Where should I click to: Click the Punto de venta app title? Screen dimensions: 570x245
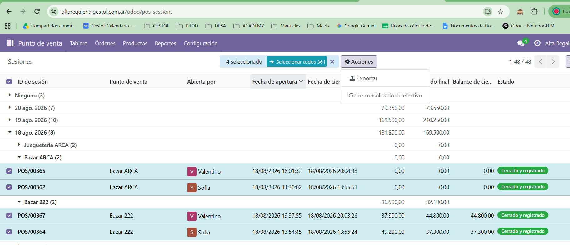(x=40, y=43)
